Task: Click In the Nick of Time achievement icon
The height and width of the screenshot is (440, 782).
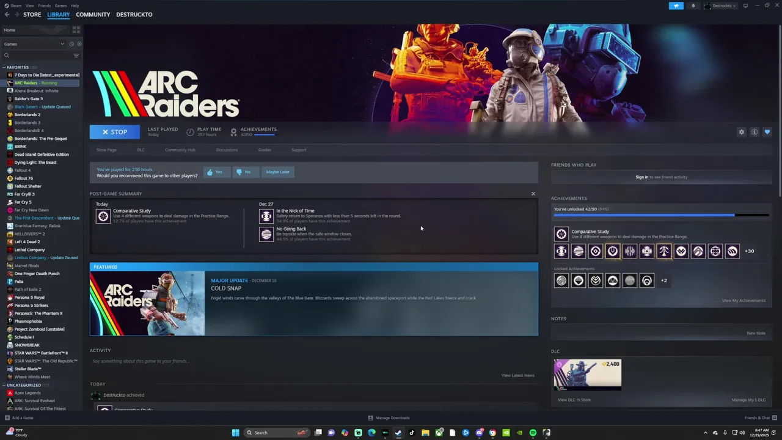Action: click(266, 216)
